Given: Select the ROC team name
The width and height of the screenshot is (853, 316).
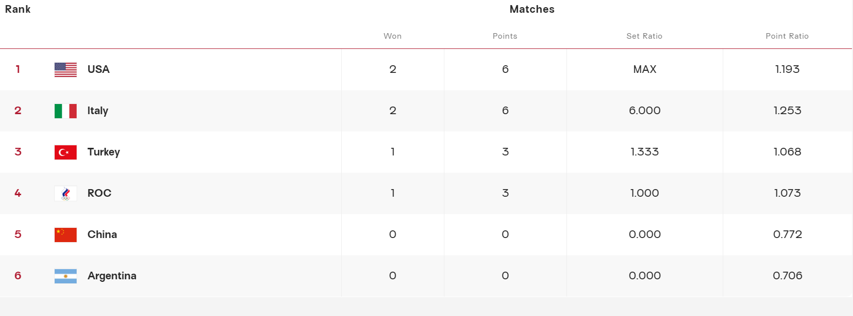Looking at the screenshot, I should coord(99,193).
